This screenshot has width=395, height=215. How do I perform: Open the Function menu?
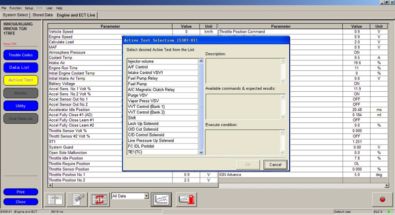coord(15,8)
